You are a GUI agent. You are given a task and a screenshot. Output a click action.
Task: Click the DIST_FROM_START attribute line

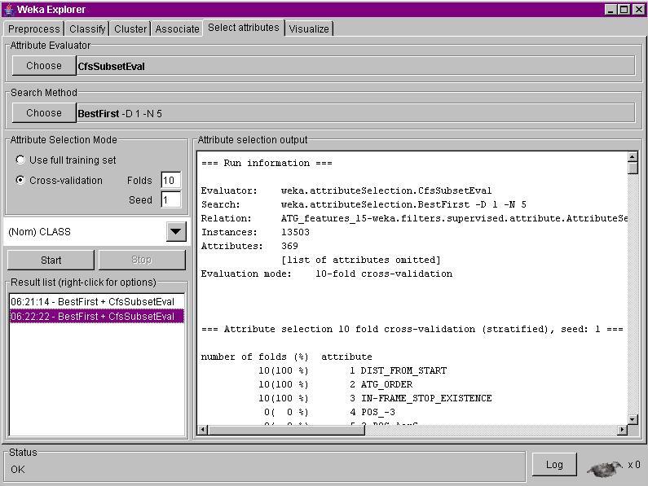point(352,370)
